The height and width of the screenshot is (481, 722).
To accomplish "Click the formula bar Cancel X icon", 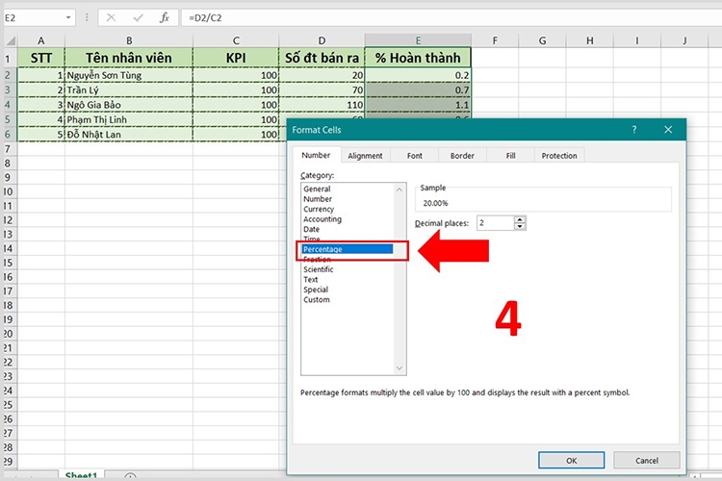I will point(111,18).
